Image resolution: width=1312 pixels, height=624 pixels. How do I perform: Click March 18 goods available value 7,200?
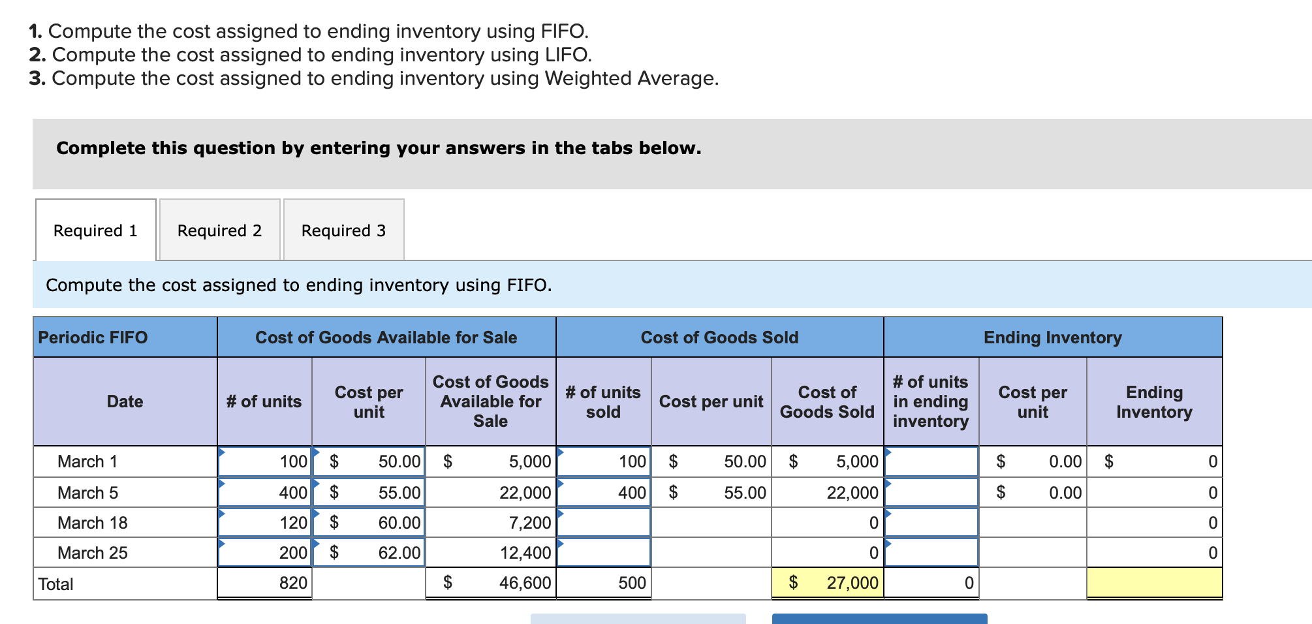click(x=491, y=522)
